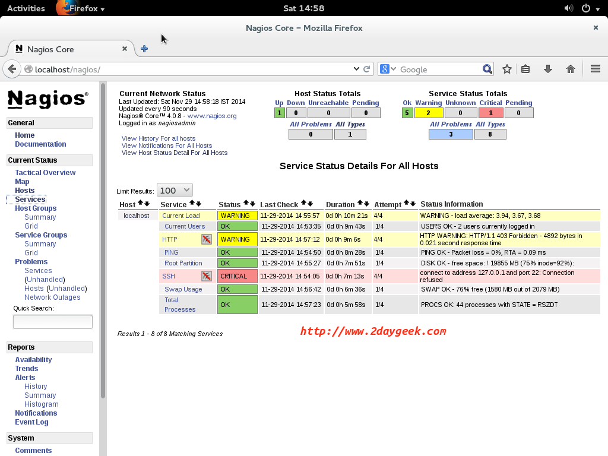Sort Service column descending with down arrow

pos(198,204)
